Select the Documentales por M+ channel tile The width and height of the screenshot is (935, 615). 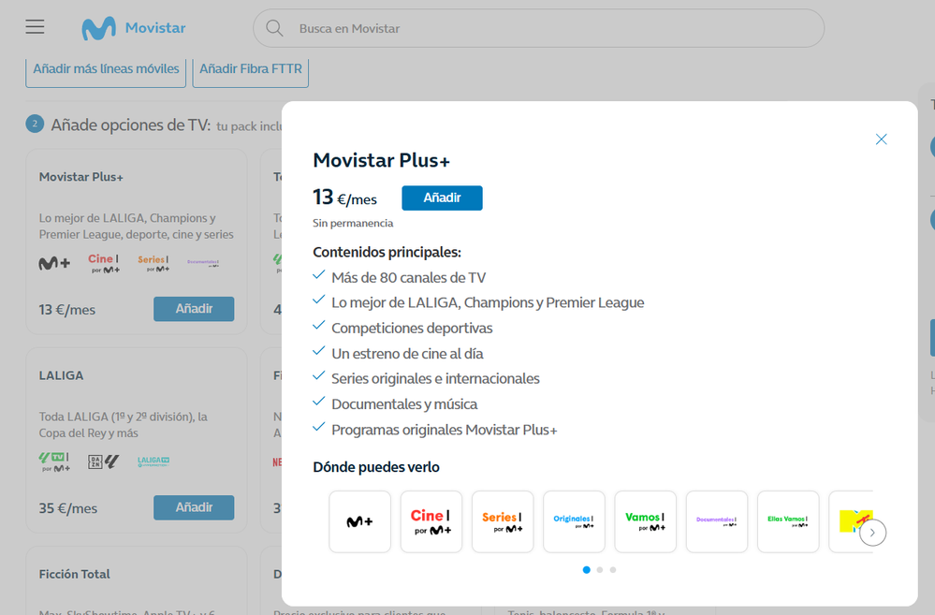tap(716, 521)
